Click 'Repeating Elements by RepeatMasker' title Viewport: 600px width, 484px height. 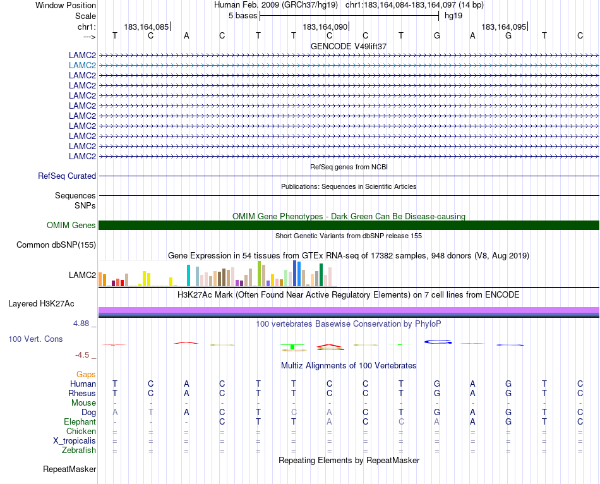point(349,460)
